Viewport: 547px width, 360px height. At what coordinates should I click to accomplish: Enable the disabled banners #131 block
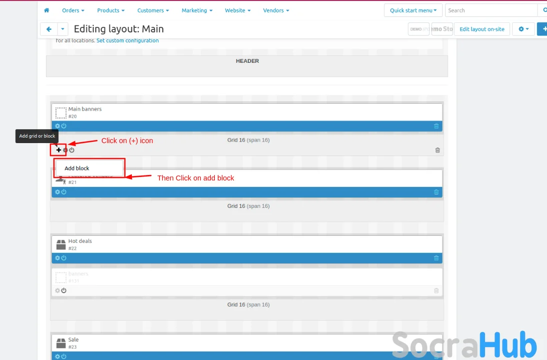[64, 291]
